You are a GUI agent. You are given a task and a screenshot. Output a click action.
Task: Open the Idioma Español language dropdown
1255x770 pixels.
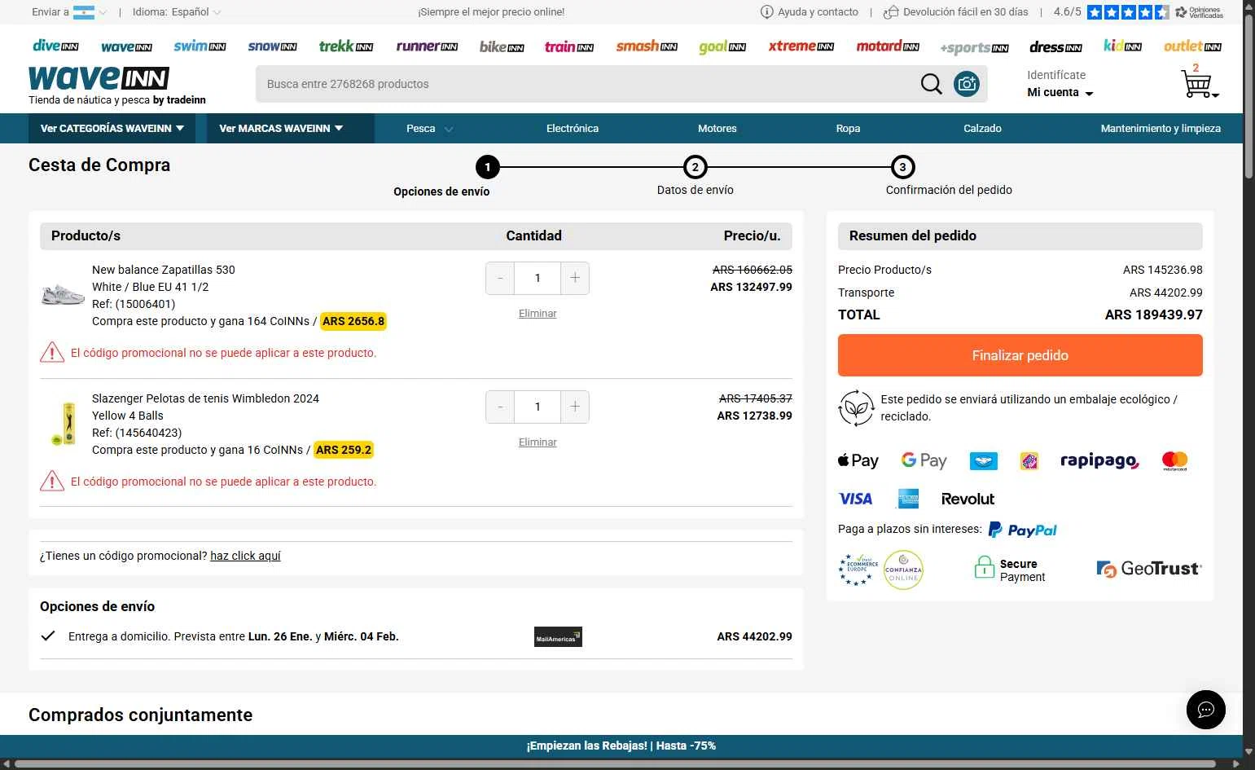[x=177, y=12]
